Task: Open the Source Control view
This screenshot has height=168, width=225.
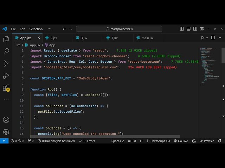Action: coord(6,63)
